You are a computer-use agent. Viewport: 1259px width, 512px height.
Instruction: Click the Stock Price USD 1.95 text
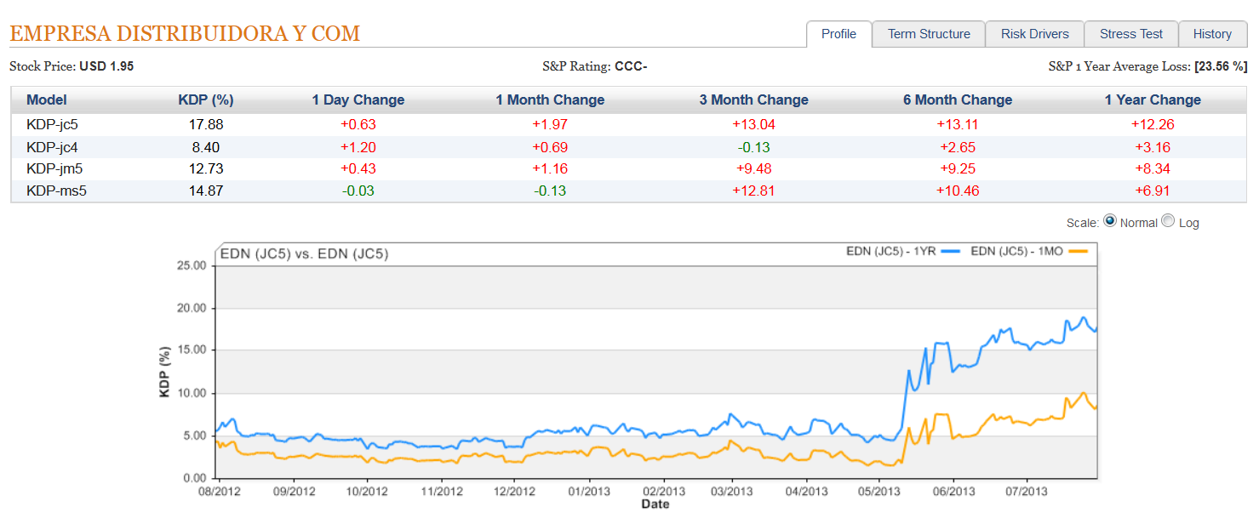pyautogui.click(x=72, y=66)
